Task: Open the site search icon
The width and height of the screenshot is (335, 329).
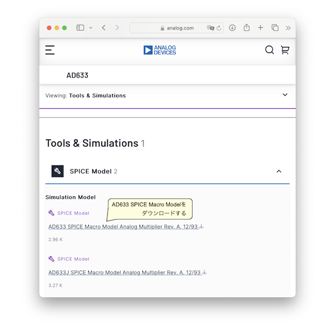Action: click(269, 50)
